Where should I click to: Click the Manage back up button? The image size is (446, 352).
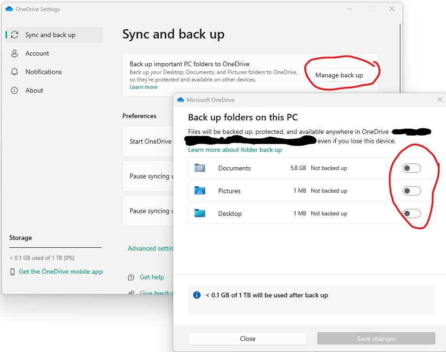click(339, 75)
